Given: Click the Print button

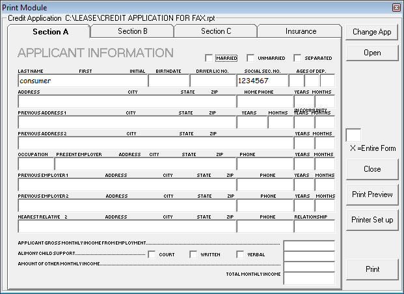Looking at the screenshot, I should tap(372, 269).
